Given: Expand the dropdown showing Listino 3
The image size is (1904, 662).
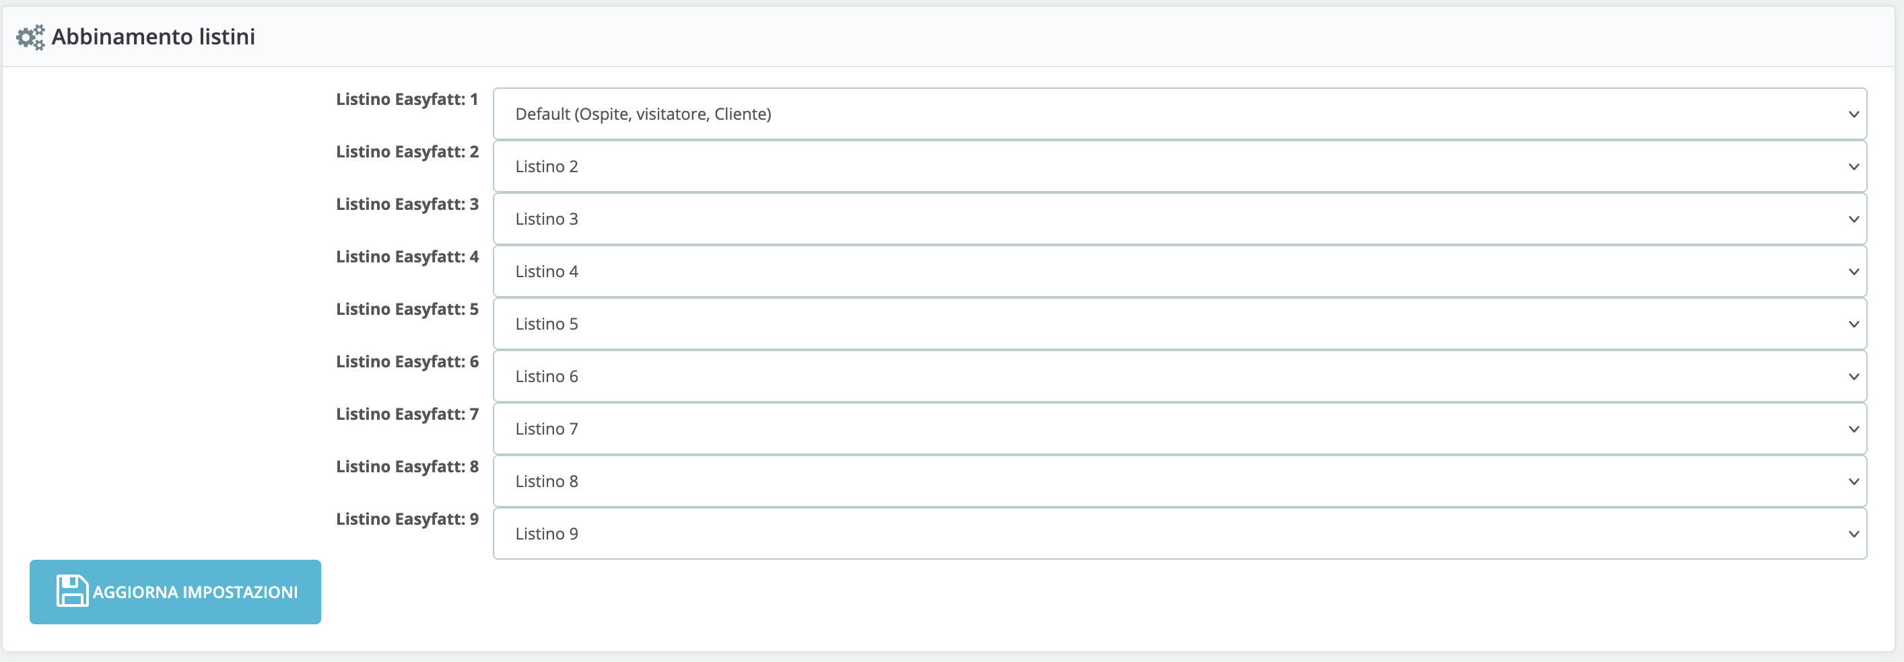Looking at the screenshot, I should (x=1180, y=219).
